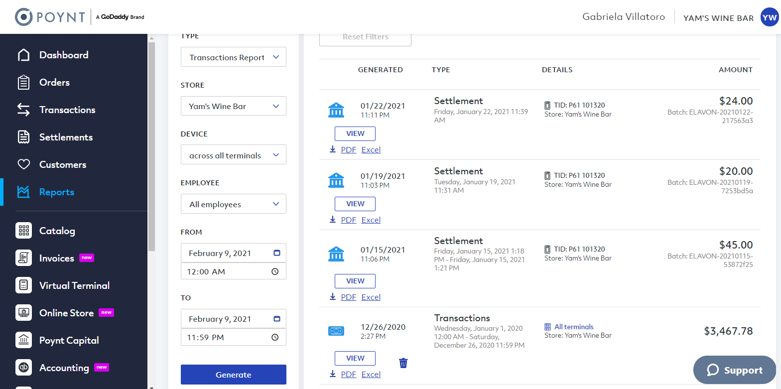Click the Reports chart icon
Viewport: 781px width, 389px height.
[x=23, y=192]
